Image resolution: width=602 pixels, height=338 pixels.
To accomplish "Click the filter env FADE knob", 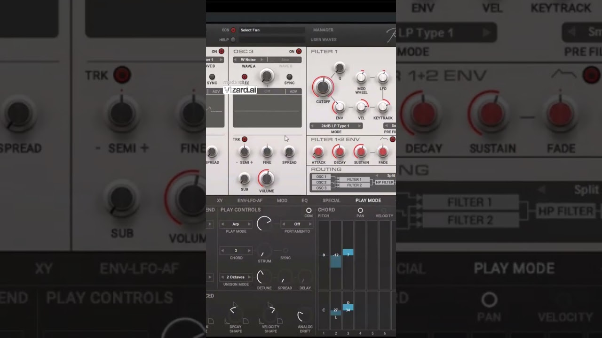I will tap(383, 152).
